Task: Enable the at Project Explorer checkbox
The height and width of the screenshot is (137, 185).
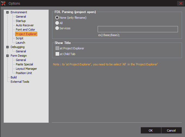Action: click(57, 48)
